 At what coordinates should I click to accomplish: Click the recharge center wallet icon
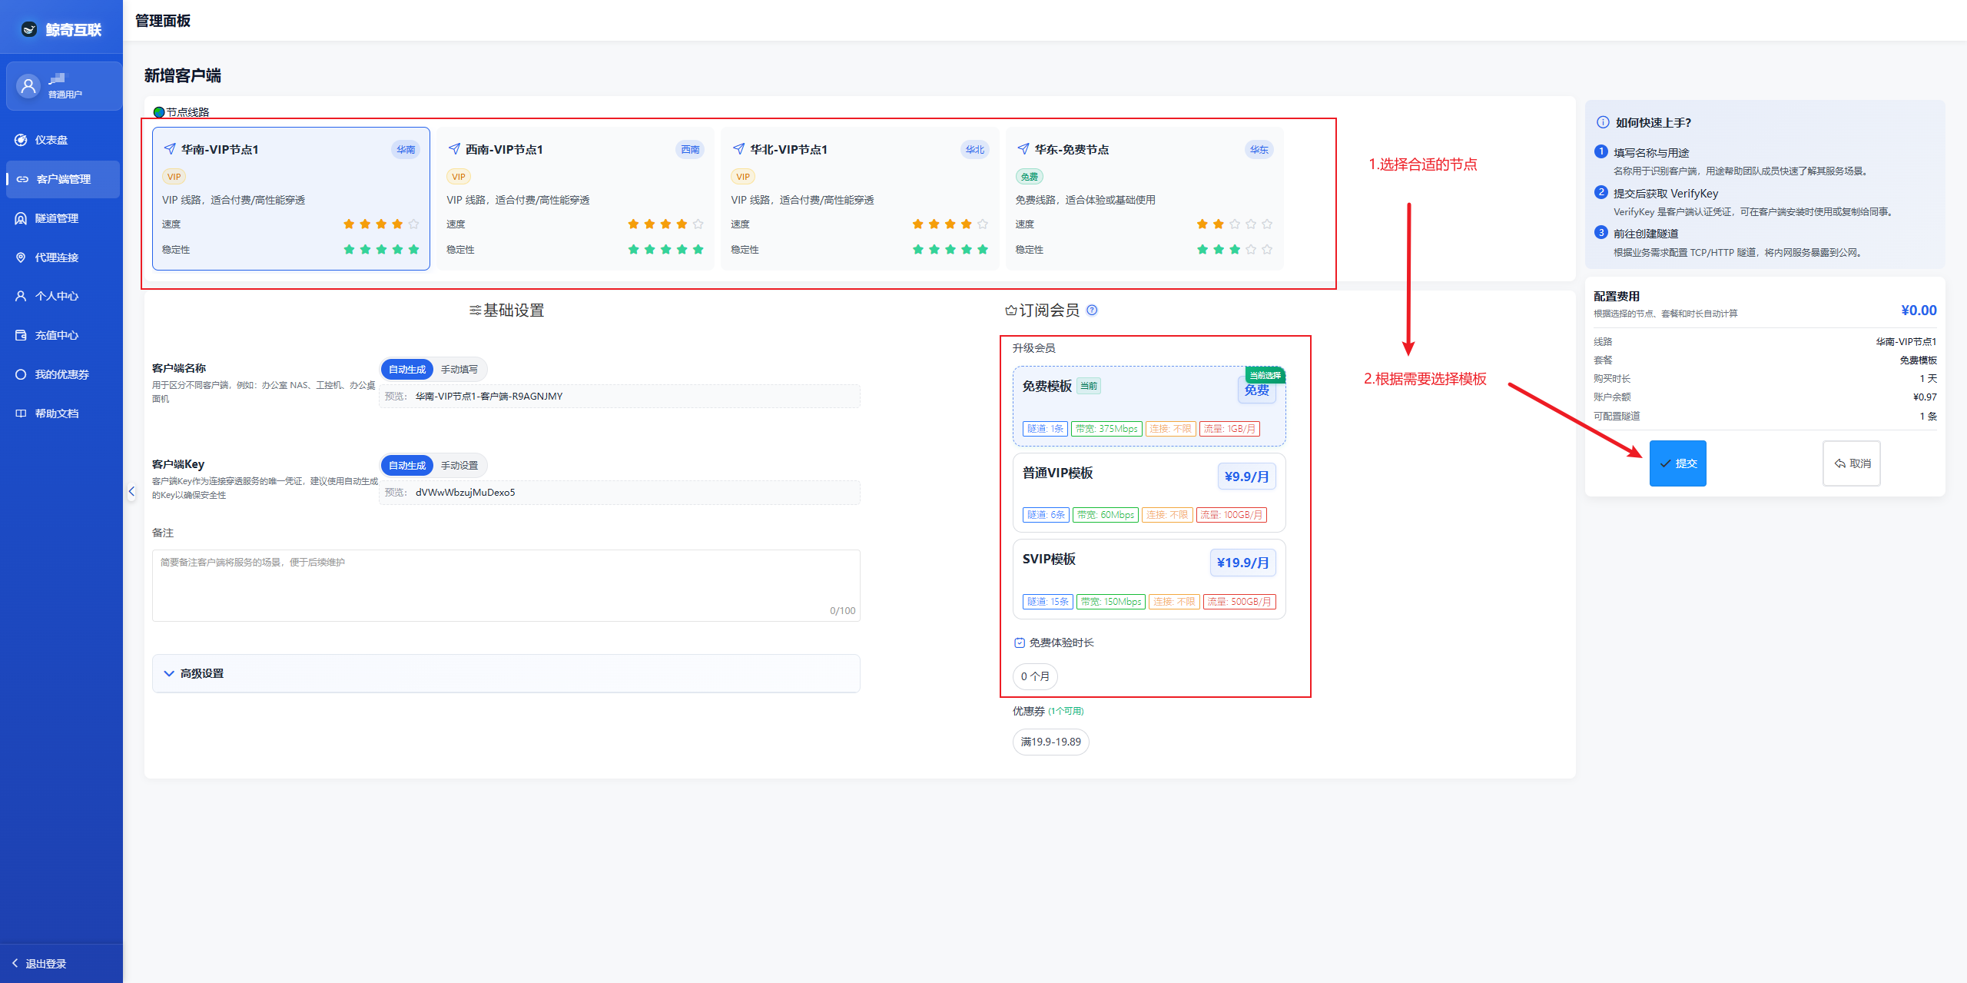coord(21,335)
